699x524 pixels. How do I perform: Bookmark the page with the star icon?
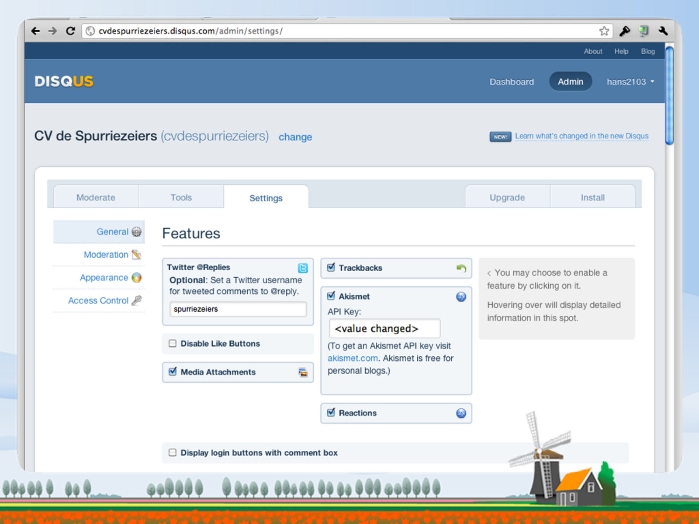[x=604, y=31]
